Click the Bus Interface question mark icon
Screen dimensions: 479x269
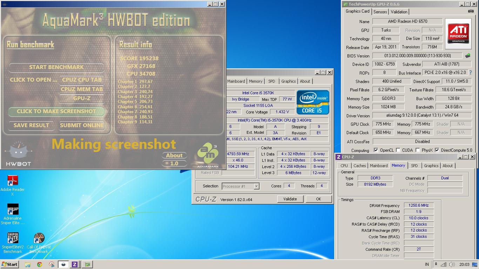tap(470, 73)
